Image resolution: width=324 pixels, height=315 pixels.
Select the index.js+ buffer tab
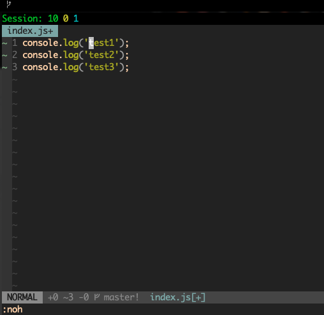pyautogui.click(x=30, y=31)
